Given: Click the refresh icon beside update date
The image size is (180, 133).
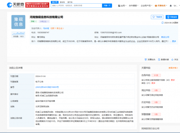Looking at the screenshot, I should click(162, 23).
